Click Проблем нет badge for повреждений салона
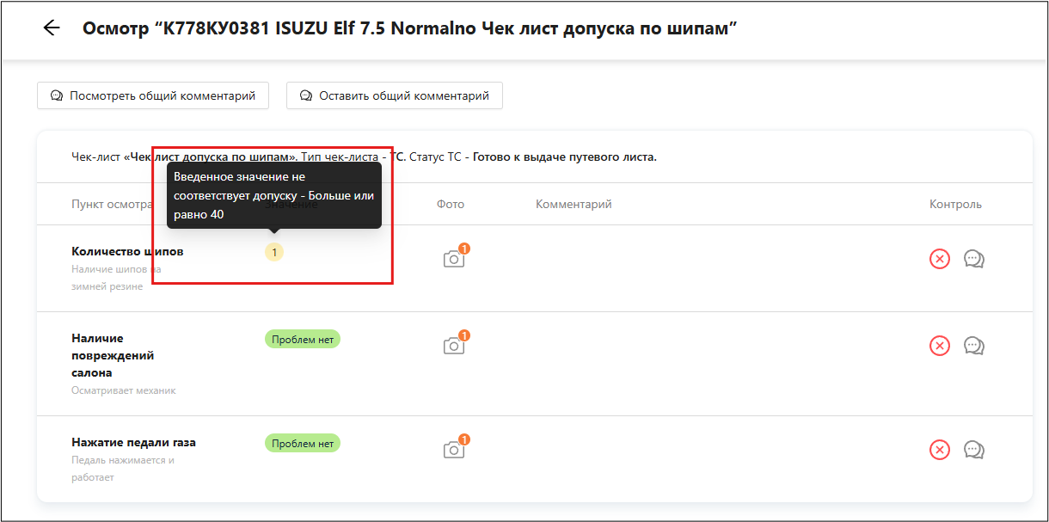This screenshot has height=522, width=1049. click(x=302, y=339)
